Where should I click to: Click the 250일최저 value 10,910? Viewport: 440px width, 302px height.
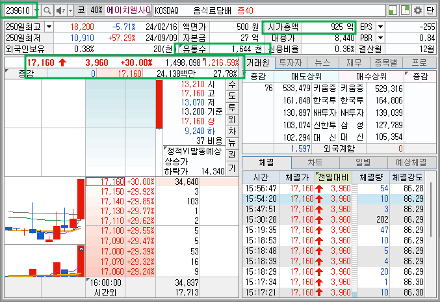click(x=83, y=38)
